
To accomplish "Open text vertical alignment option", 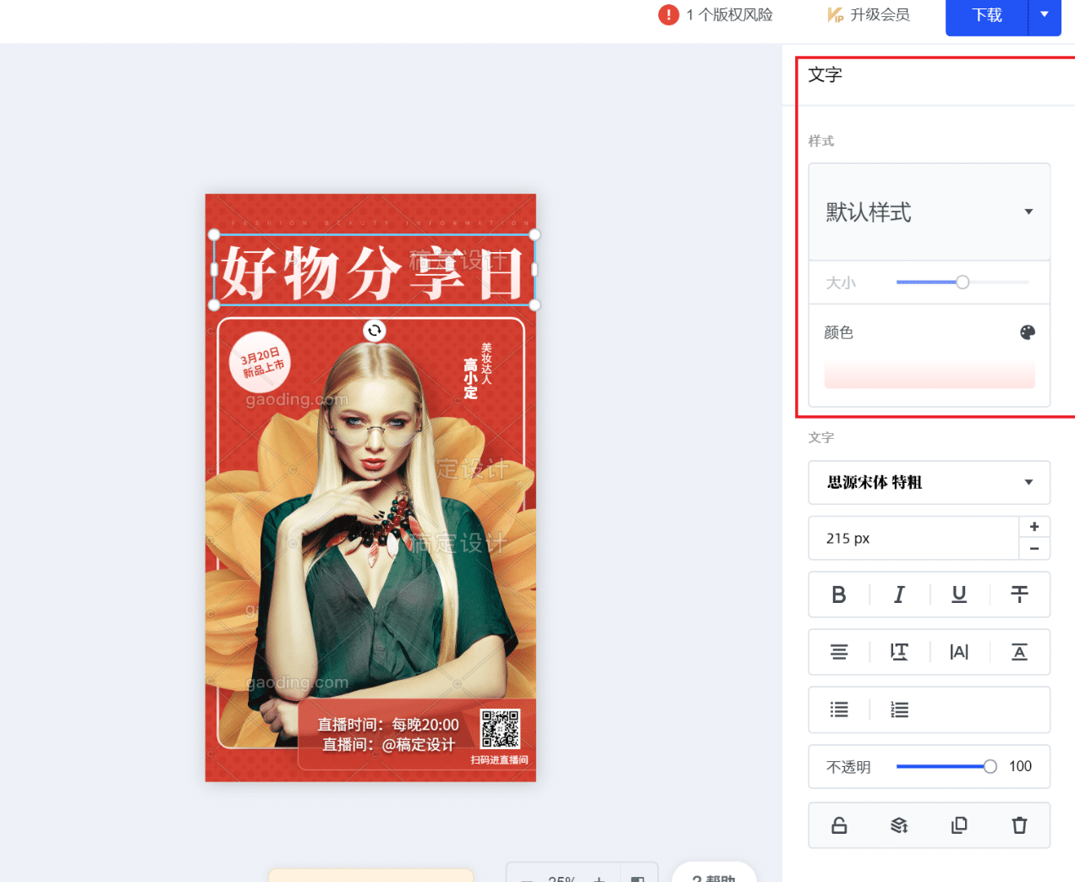I will point(1019,652).
